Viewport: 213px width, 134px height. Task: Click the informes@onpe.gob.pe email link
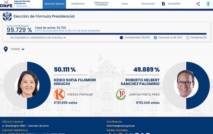click(x=121, y=126)
